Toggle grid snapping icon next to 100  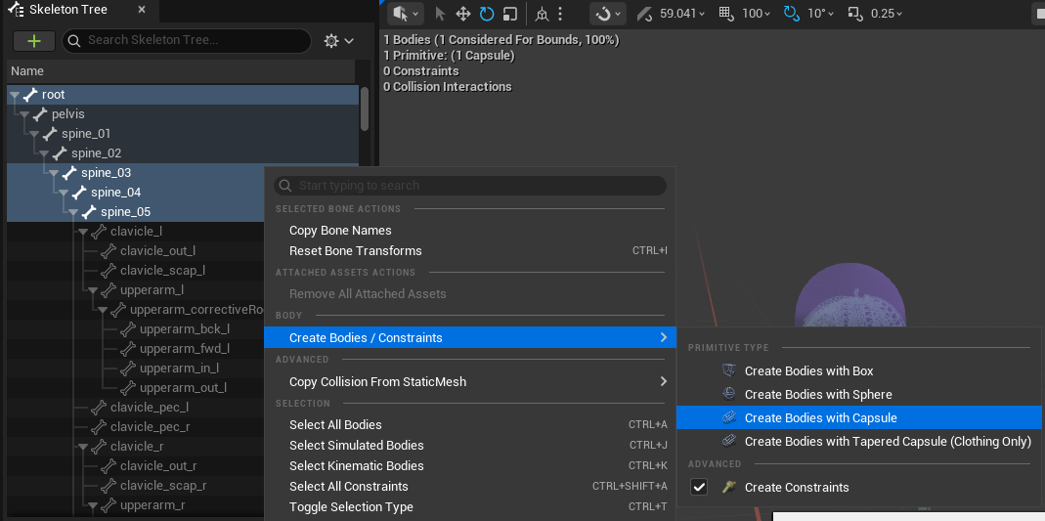727,14
